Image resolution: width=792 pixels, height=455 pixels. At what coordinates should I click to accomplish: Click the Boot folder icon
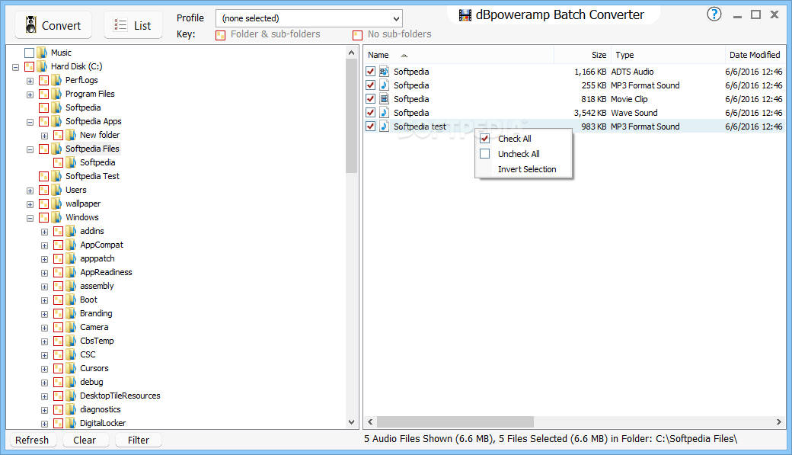coord(72,300)
